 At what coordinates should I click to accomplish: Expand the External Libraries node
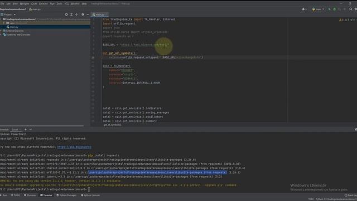tap(1, 31)
